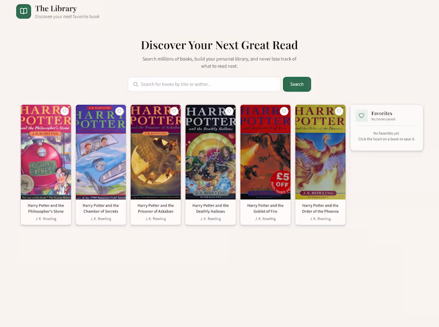Favorite Harry Potter and the Philosopher's Stone
This screenshot has height=327, width=439.
pyautogui.click(x=65, y=111)
